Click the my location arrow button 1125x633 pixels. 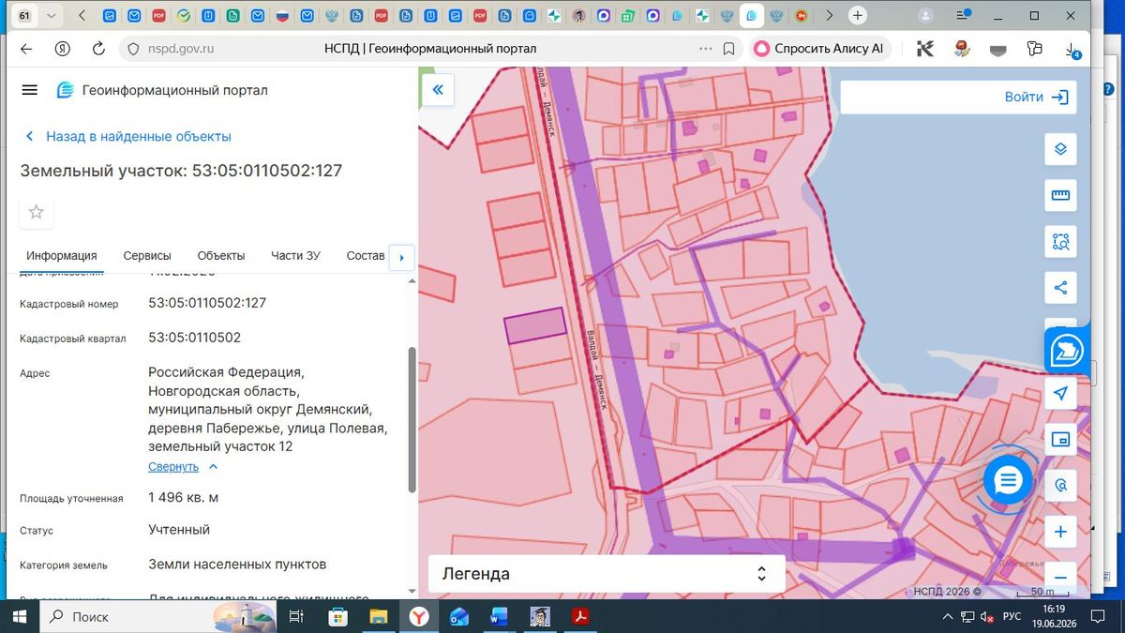click(x=1060, y=394)
